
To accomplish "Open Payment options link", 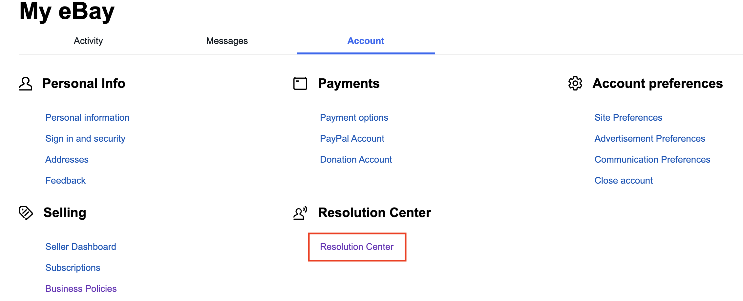I will tap(354, 117).
